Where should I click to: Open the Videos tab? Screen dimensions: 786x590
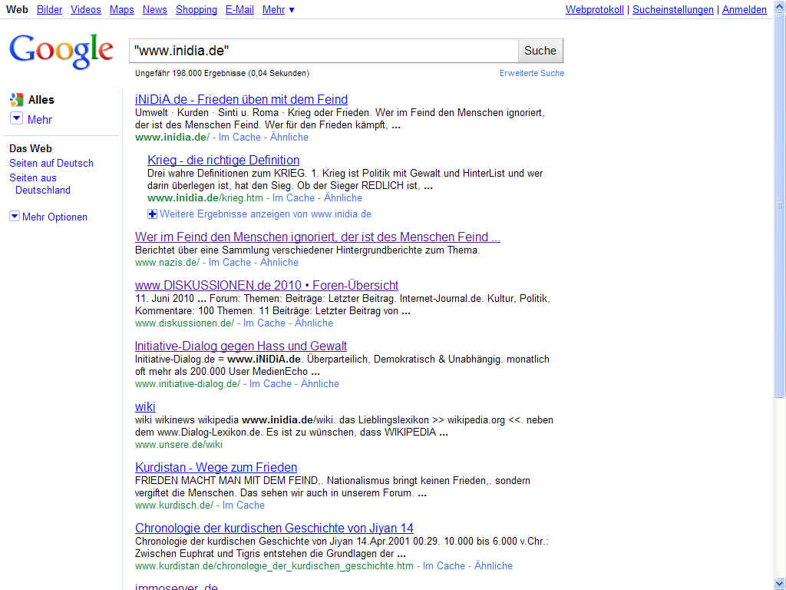click(86, 9)
